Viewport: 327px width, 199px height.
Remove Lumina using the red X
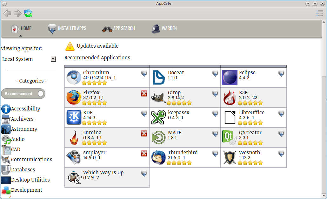tap(144, 133)
